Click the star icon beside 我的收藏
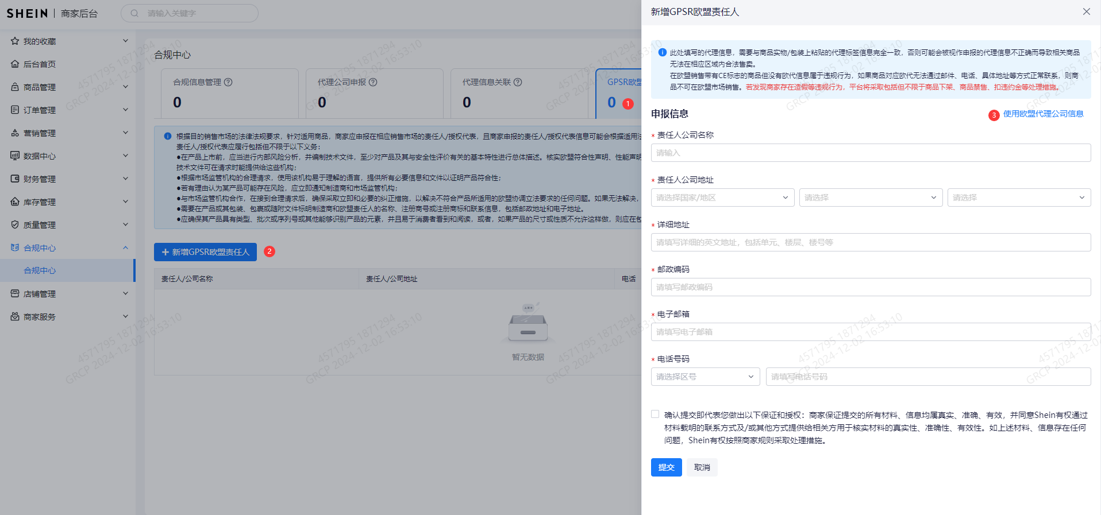The image size is (1101, 515). [15, 41]
